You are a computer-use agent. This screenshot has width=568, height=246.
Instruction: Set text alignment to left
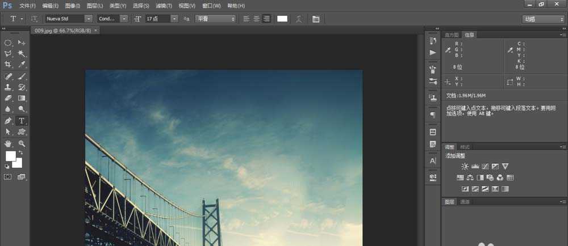(247, 19)
